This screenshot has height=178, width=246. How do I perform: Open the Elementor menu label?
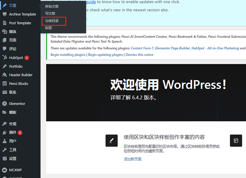(x=17, y=104)
